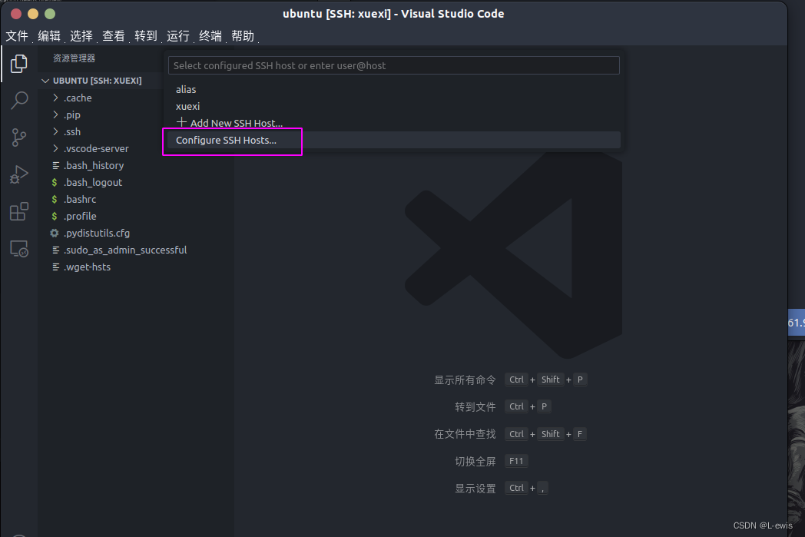Expand the .cache folder
Image resolution: width=805 pixels, height=537 pixels.
(55, 98)
